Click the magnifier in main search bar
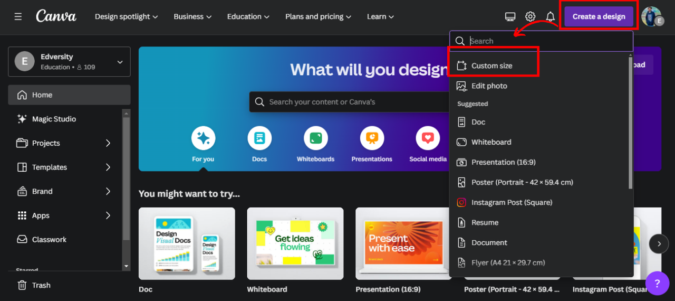675x301 pixels. [259, 102]
